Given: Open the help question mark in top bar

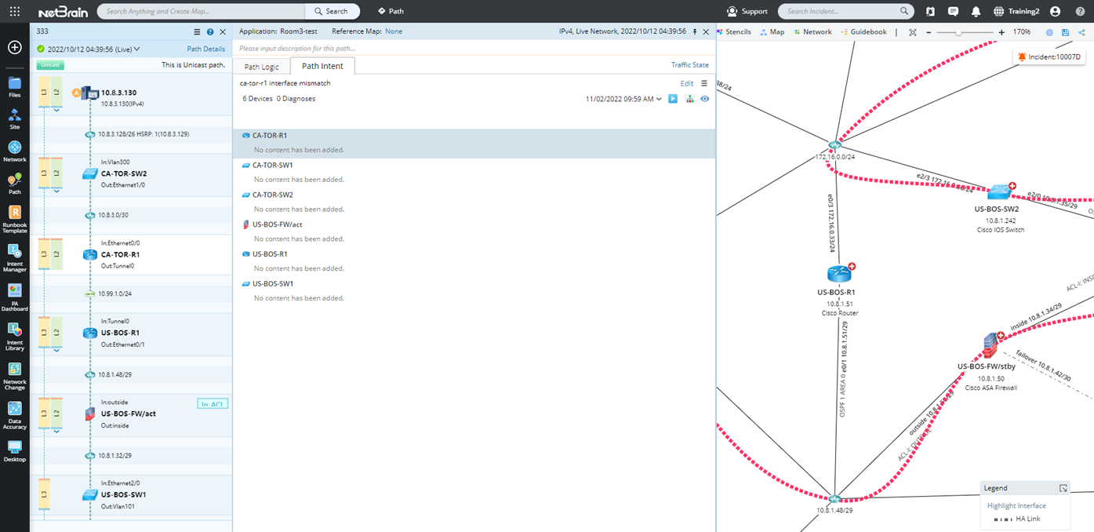Looking at the screenshot, I should point(1079,11).
